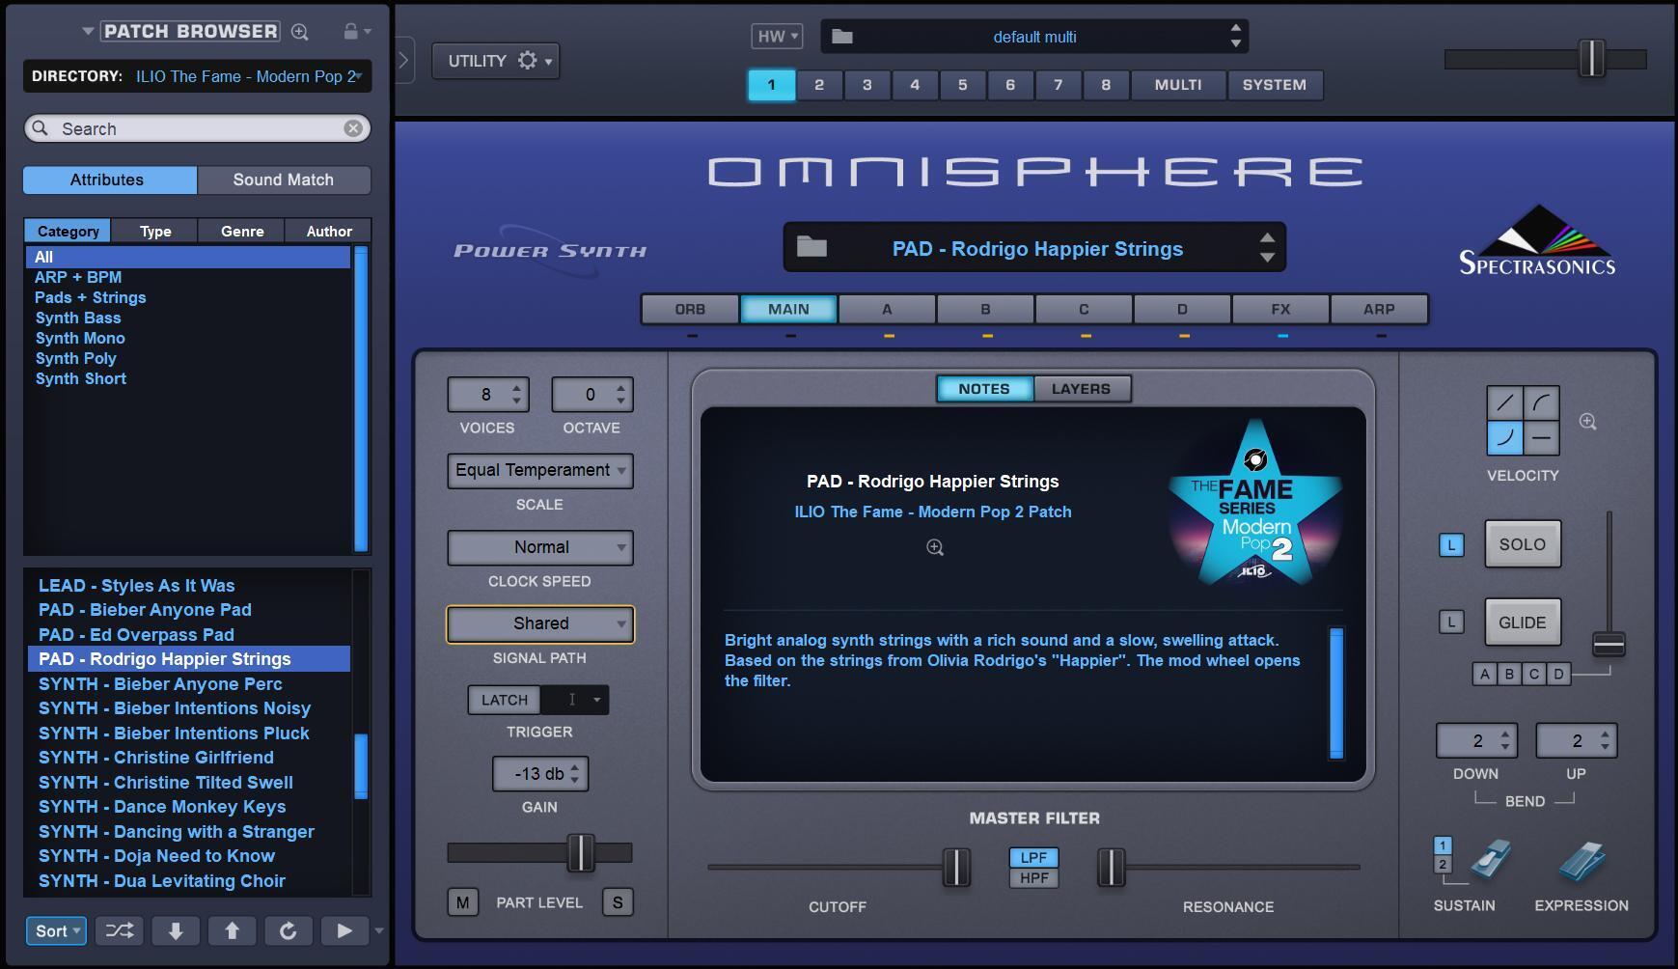
Task: Open the Equal Temperament scale dropdown
Action: pyautogui.click(x=539, y=471)
